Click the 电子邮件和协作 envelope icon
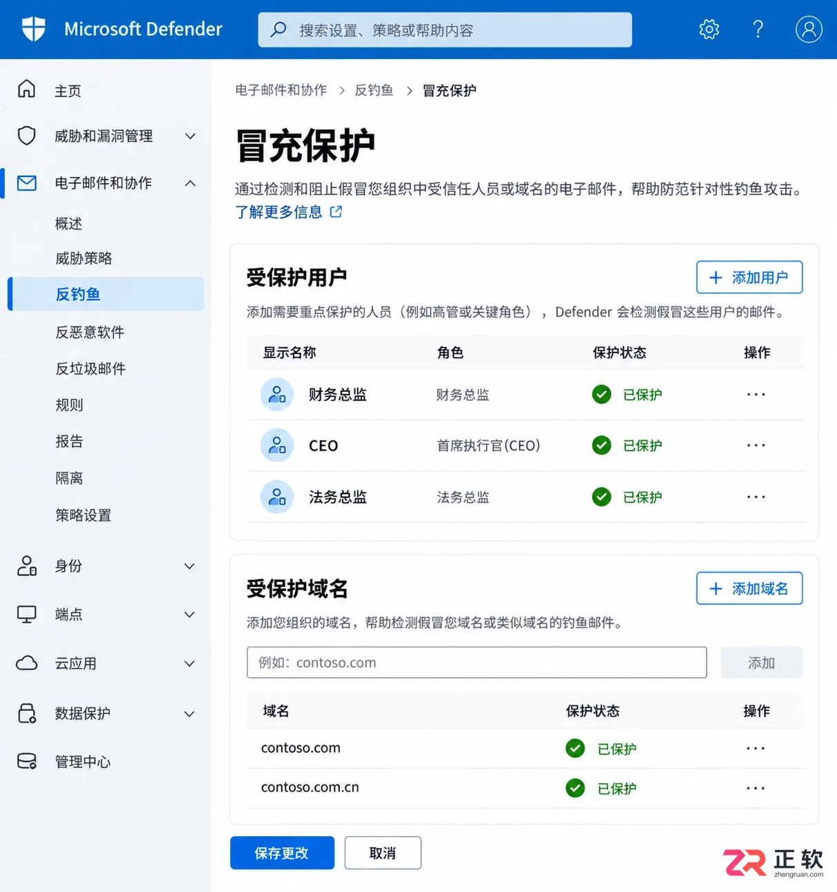 (x=27, y=183)
